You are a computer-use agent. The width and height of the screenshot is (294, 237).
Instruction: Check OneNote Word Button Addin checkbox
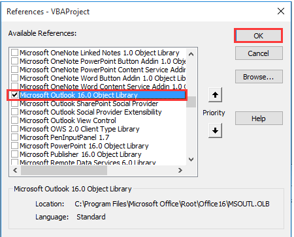(x=14, y=78)
